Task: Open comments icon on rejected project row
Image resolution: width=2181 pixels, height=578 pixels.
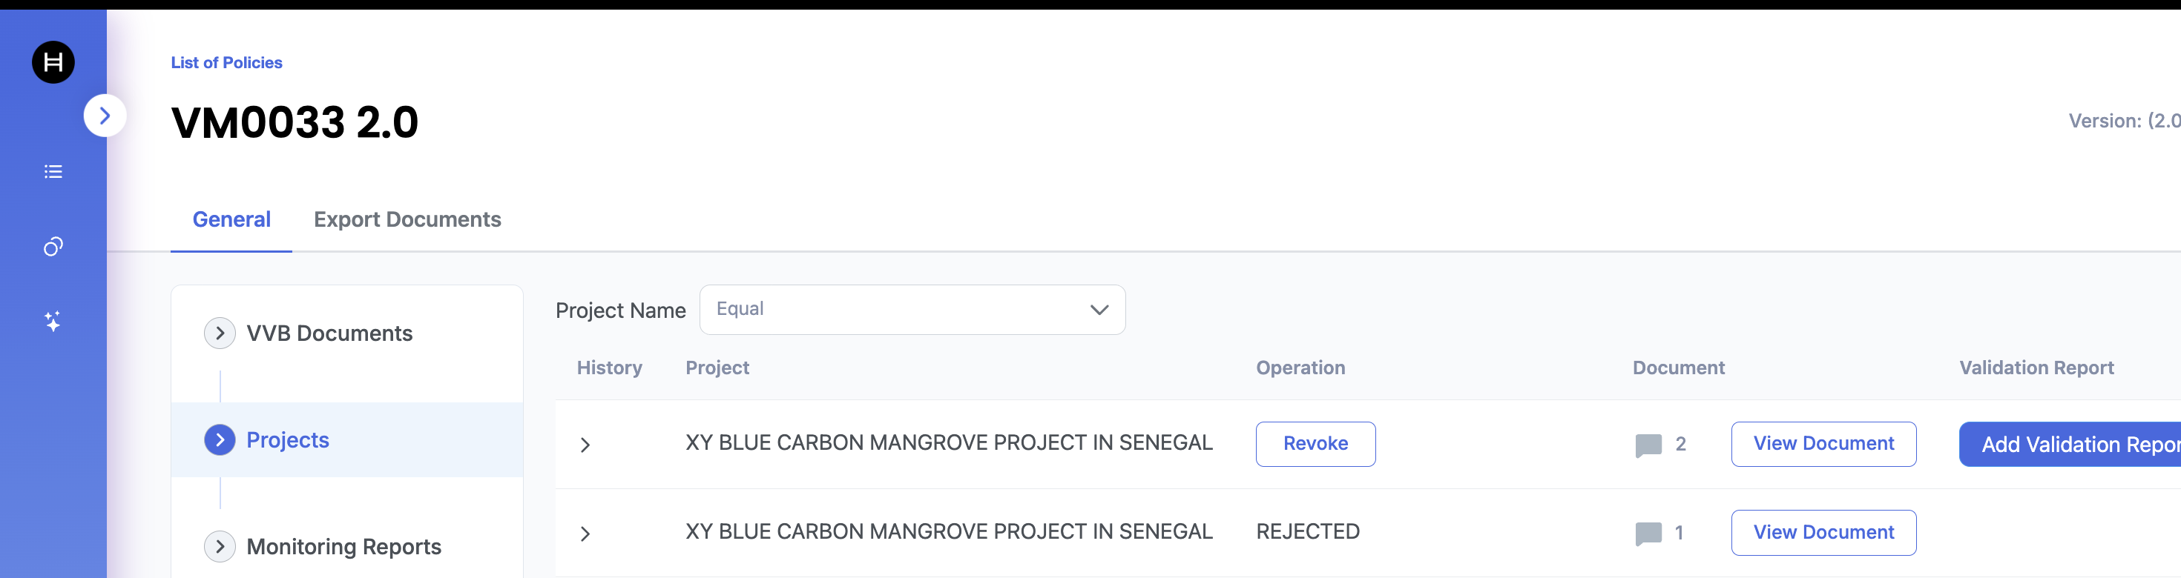Action: pos(1648,533)
